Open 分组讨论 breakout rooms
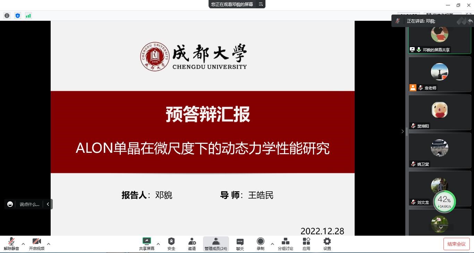The height and width of the screenshot is (253, 474). click(x=285, y=244)
